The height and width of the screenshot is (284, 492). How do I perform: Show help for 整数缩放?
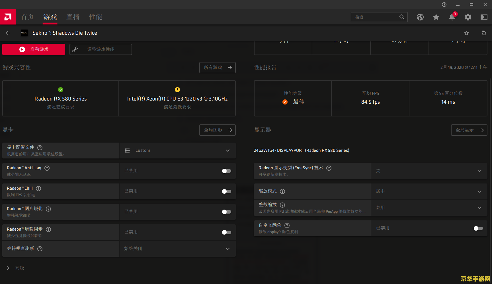click(282, 205)
